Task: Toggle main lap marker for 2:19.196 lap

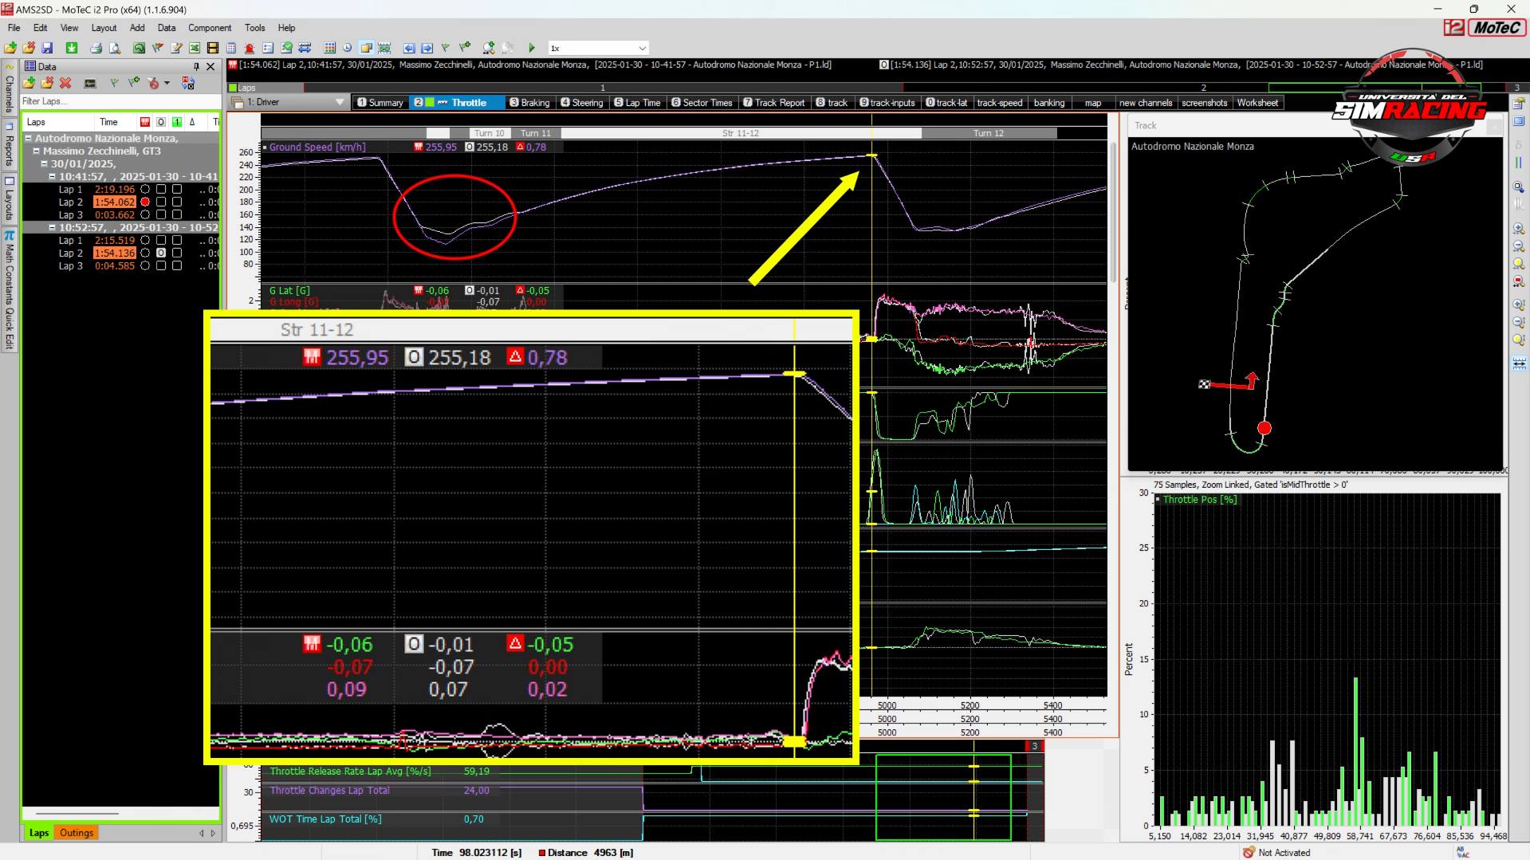Action: (145, 190)
